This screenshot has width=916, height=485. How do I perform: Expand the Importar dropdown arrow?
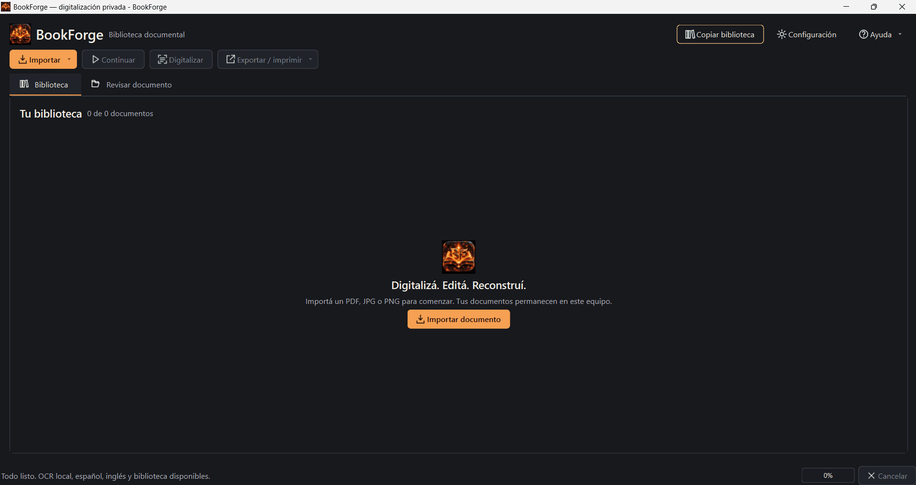point(69,60)
